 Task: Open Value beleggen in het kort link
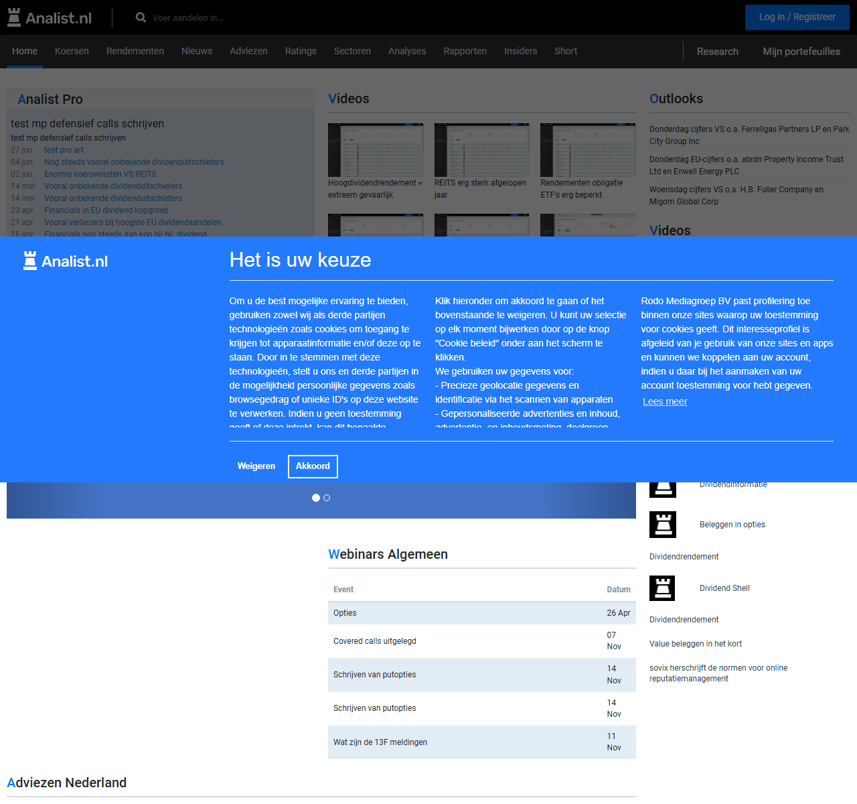[696, 644]
